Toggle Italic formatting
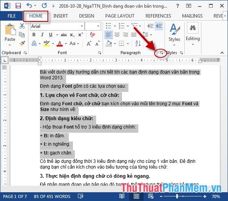 click(42, 35)
